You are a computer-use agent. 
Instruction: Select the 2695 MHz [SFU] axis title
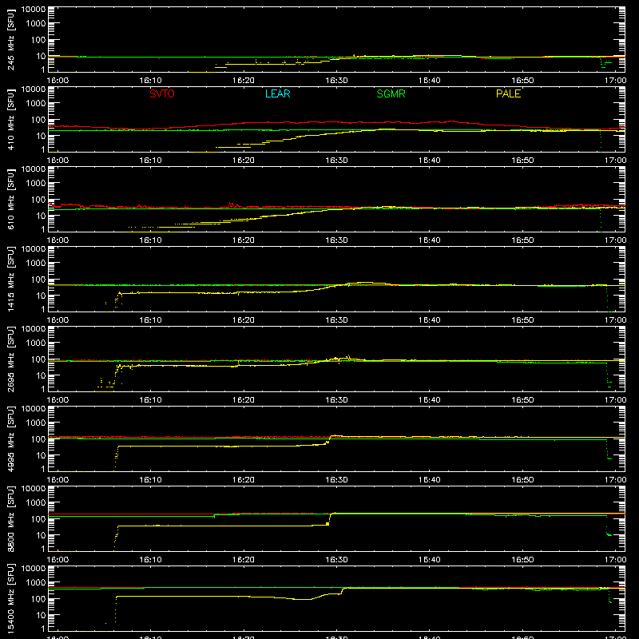coord(11,359)
